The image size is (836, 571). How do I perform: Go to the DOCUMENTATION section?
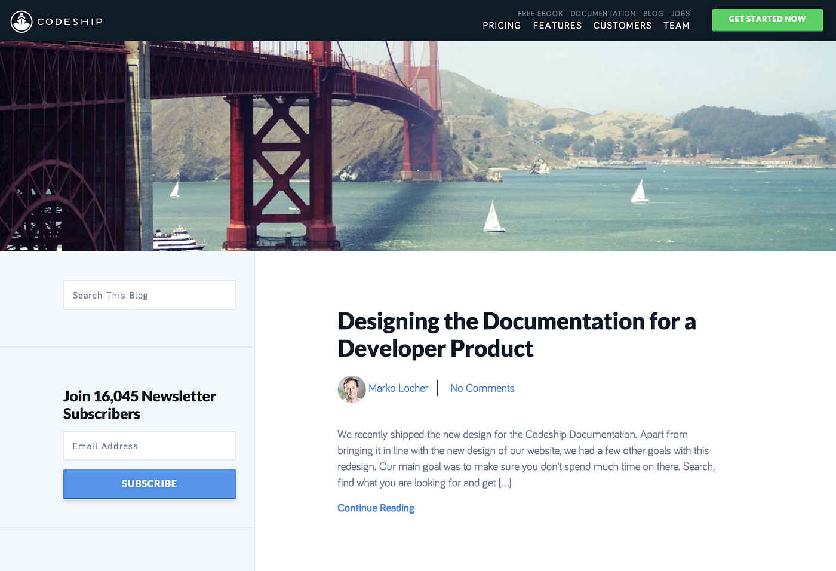(603, 13)
